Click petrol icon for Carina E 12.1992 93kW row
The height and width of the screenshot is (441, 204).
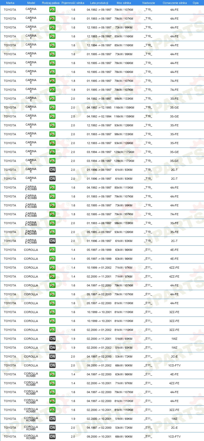pyautogui.click(x=52, y=125)
